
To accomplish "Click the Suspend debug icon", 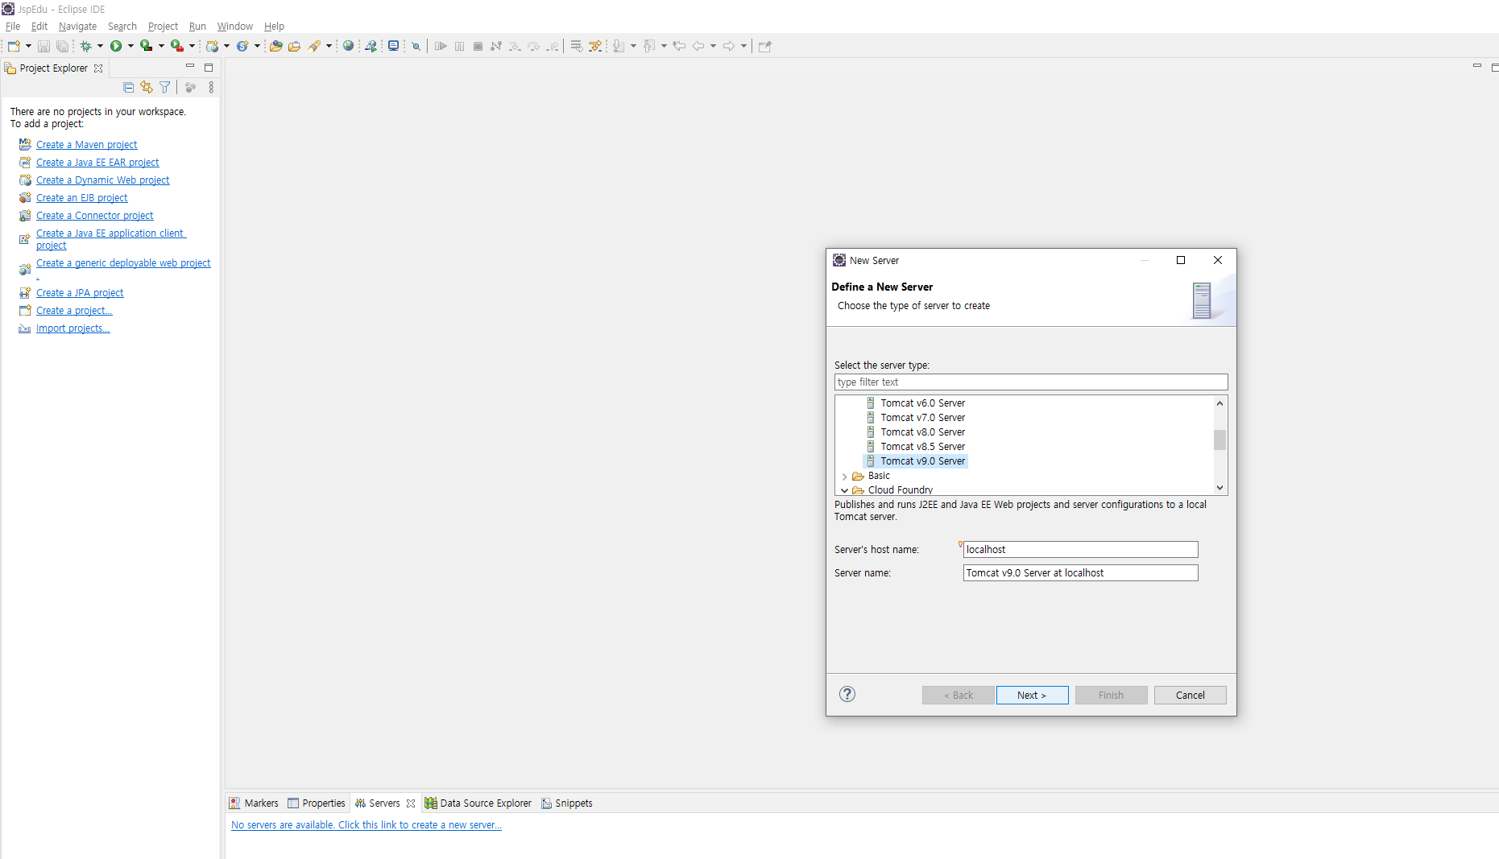I will click(x=459, y=46).
